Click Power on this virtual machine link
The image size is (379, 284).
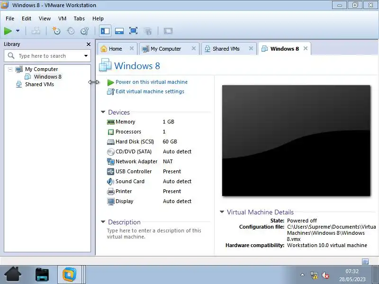[x=151, y=82]
